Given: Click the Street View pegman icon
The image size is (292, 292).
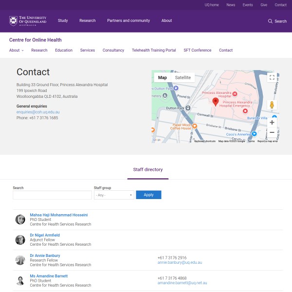Looking at the screenshot, I should click(272, 105).
